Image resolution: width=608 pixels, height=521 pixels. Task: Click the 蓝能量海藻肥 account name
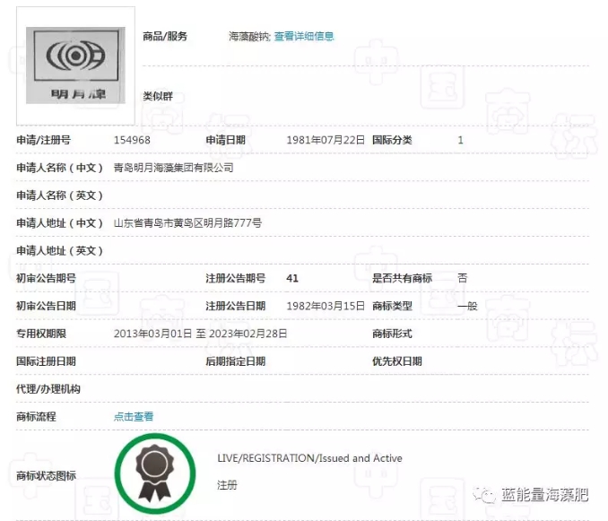[545, 495]
